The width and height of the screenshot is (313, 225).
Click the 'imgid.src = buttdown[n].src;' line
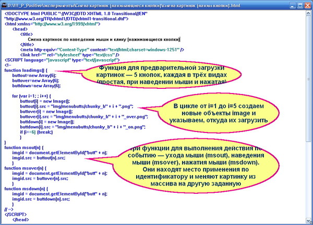[41, 199]
